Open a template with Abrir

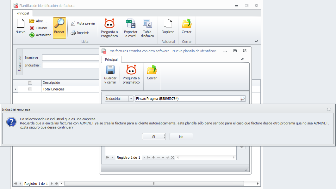click(x=38, y=21)
